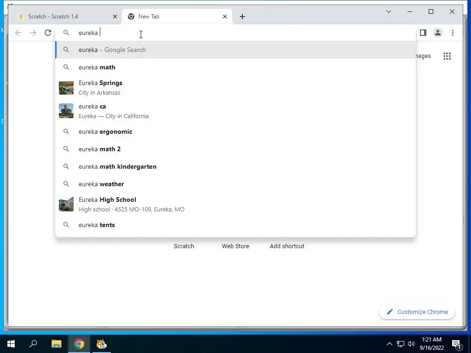Click the address bar containing eureka
Viewport: 471px width, 353px height.
[236, 33]
